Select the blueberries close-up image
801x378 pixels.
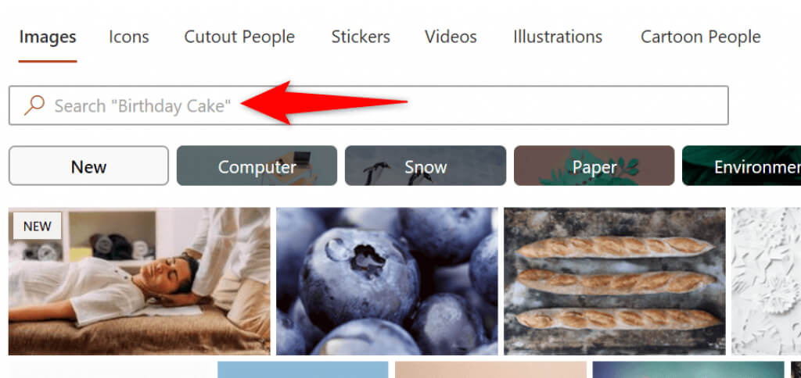[x=386, y=281]
